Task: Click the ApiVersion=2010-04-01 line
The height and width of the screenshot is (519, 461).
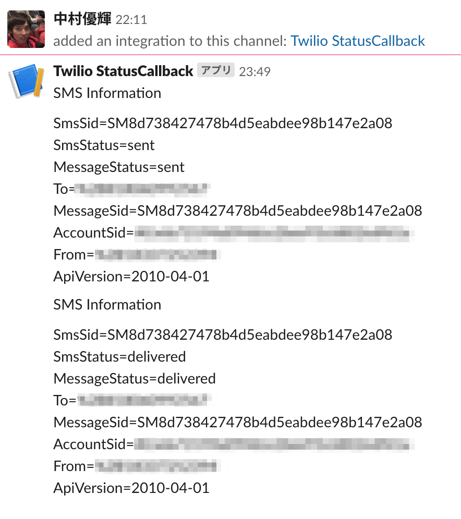Action: (130, 276)
